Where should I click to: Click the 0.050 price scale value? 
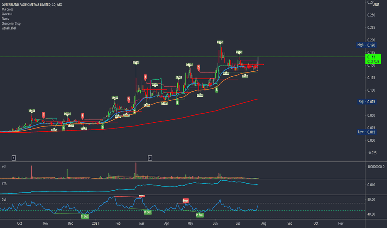[371, 115]
